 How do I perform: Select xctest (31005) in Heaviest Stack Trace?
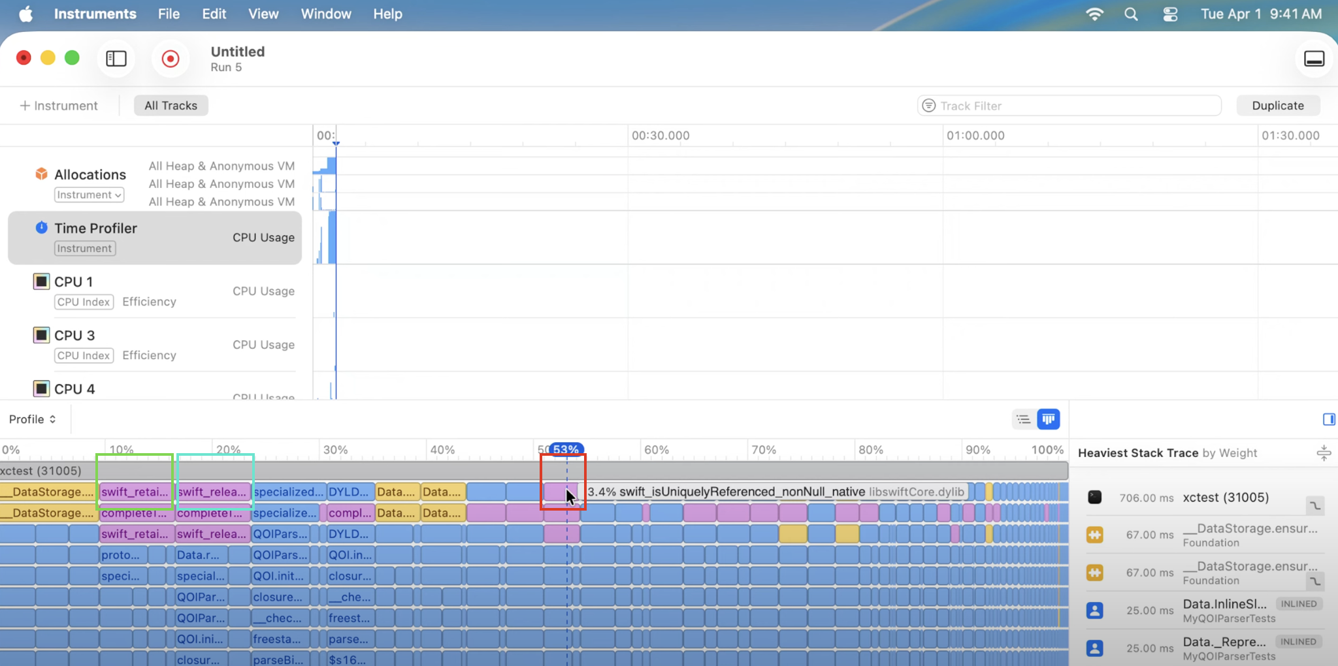[1204, 497]
